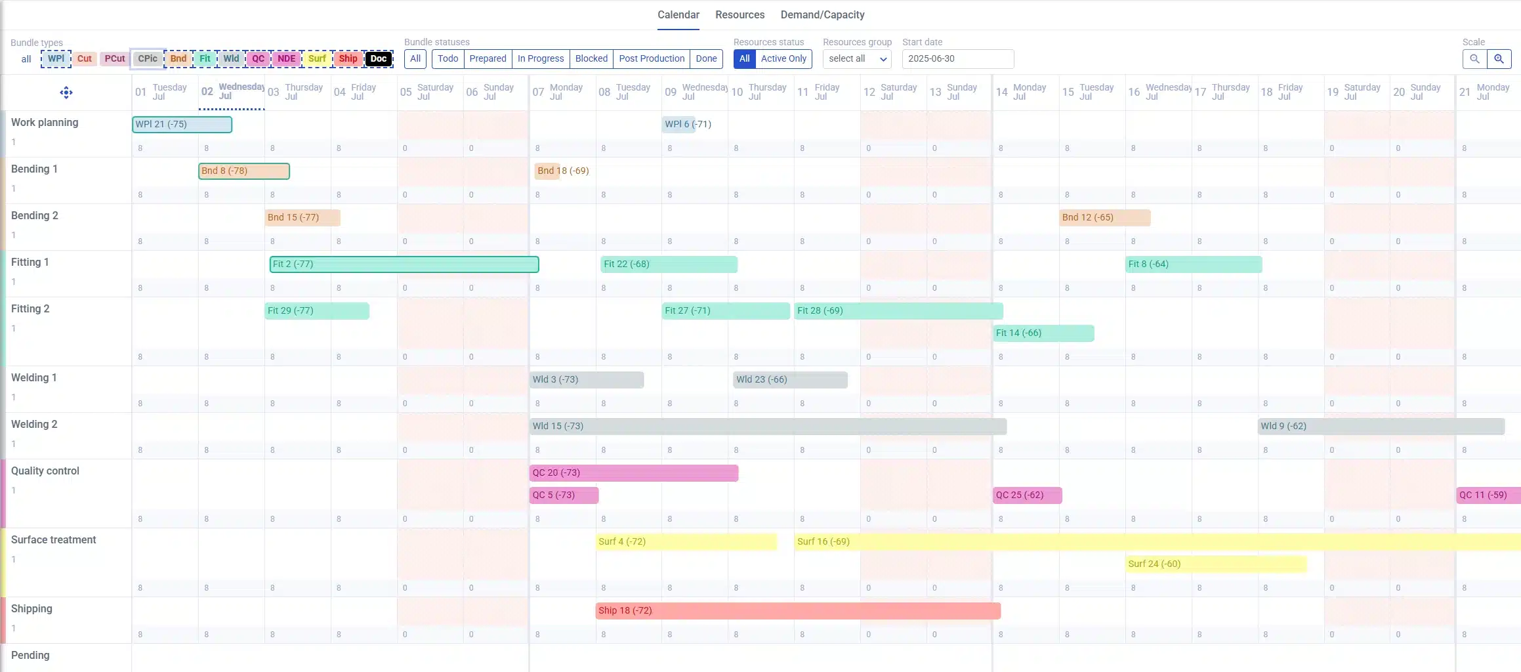Filter bundle statuses by Todo
Viewport: 1521px width, 672px height.
point(448,59)
